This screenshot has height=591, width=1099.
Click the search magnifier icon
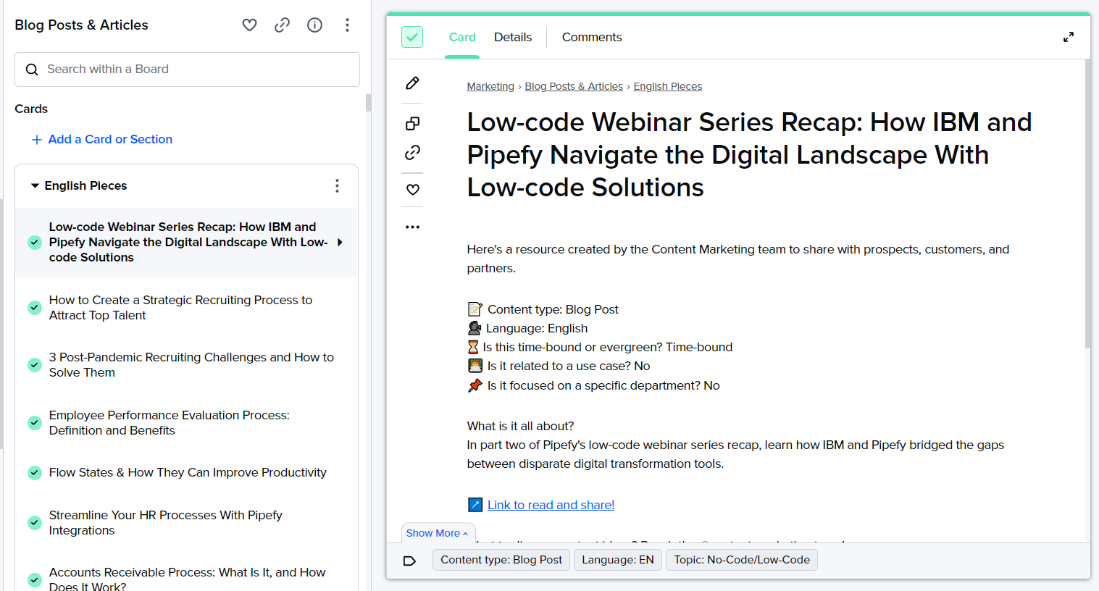click(x=32, y=70)
